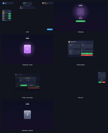
Task: Click the red square icon in the HUD list
Action: coord(3,18)
